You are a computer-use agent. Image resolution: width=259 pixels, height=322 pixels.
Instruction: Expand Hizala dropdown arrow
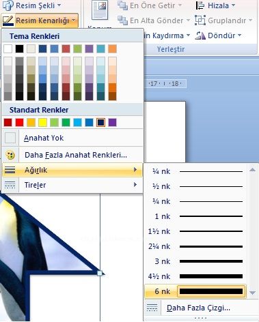[x=233, y=5]
